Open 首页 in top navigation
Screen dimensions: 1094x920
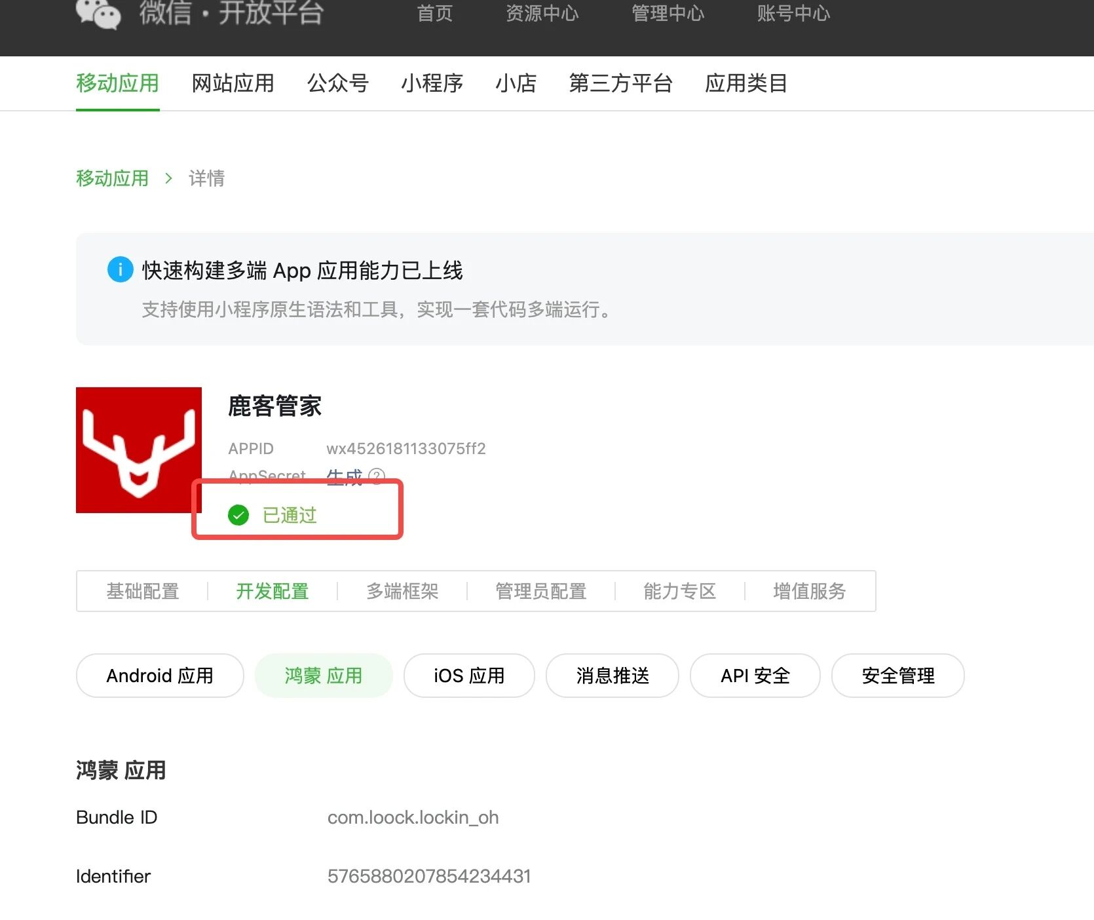pos(435,13)
